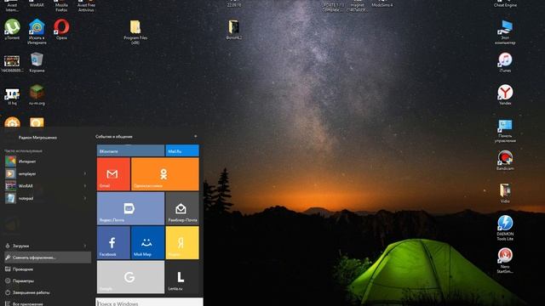Open the Google tile

pyautogui.click(x=130, y=277)
